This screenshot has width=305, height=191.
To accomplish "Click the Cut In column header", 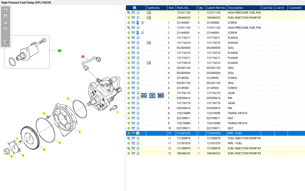I will (281, 8).
